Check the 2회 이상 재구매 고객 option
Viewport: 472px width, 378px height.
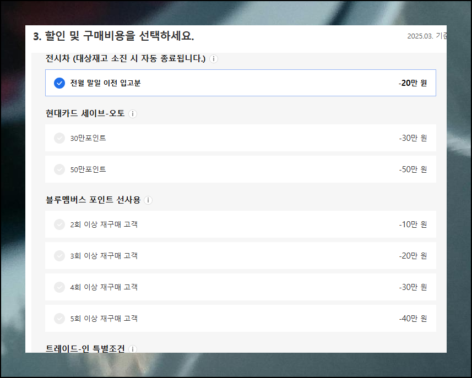(59, 224)
